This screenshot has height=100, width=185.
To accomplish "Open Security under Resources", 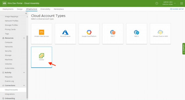I will pos(8,51).
